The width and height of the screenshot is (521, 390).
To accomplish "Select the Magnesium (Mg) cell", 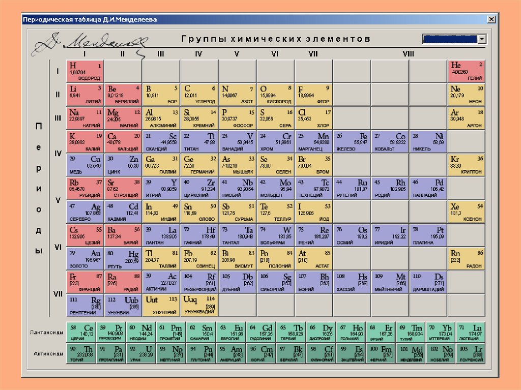I will point(123,118).
